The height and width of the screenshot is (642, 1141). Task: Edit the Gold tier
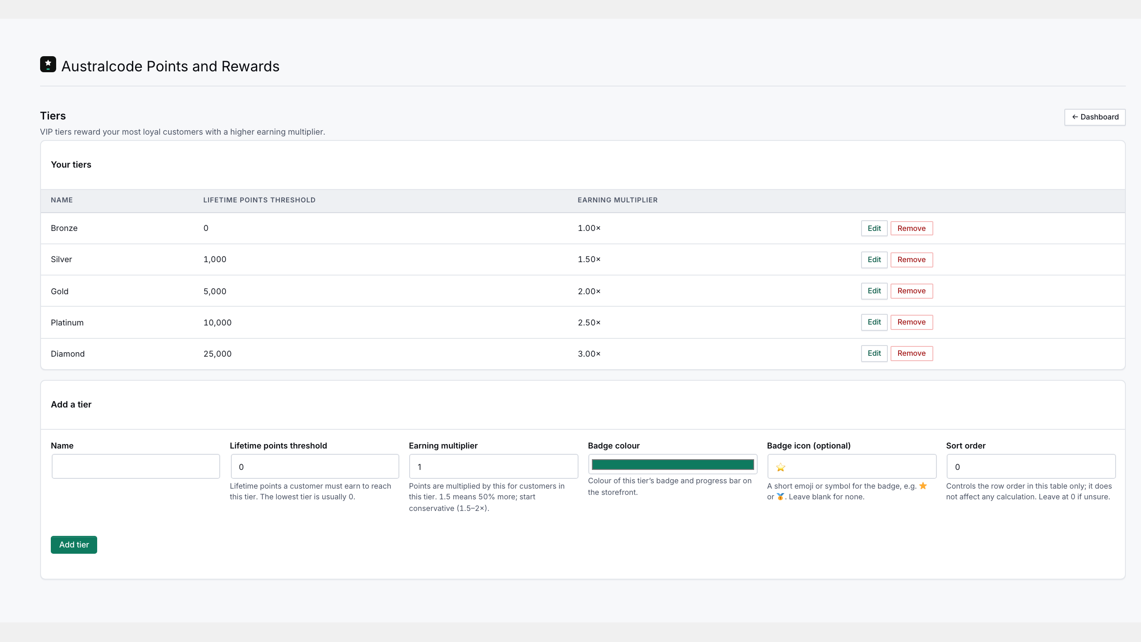[874, 291]
